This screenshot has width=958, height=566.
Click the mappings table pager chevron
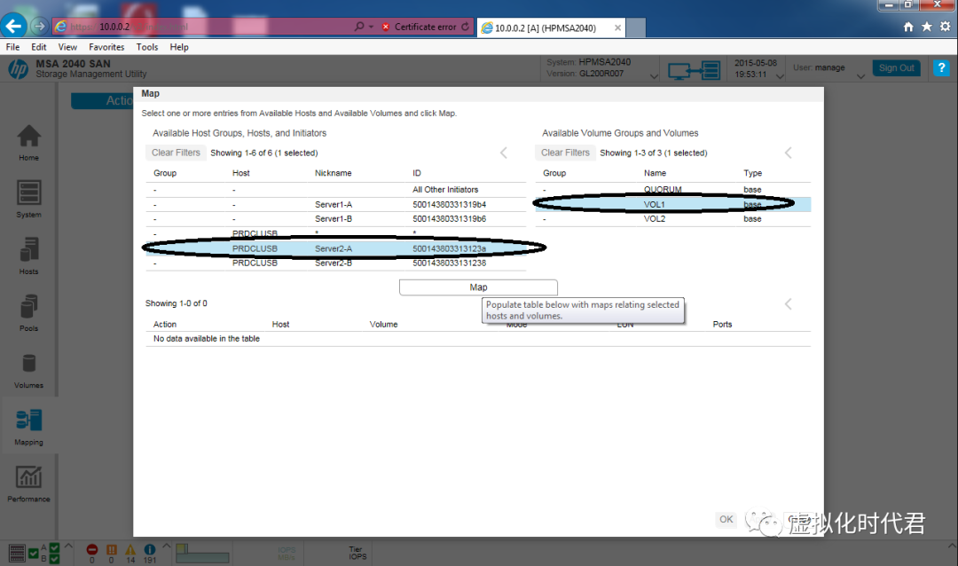(x=789, y=303)
